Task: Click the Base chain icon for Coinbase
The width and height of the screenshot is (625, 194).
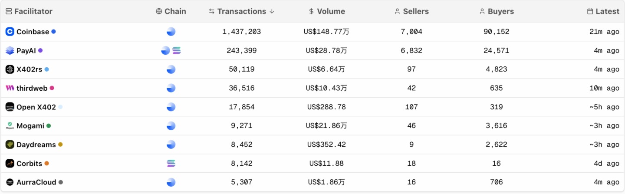Action: tap(171, 32)
